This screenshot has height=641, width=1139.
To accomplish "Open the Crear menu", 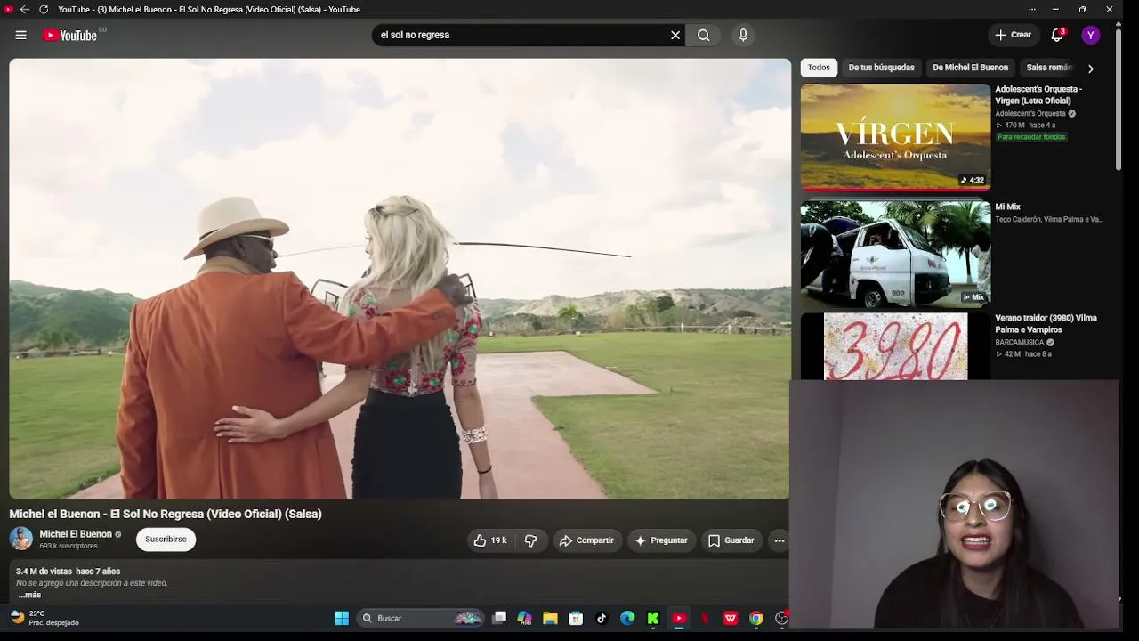I will (x=1013, y=35).
